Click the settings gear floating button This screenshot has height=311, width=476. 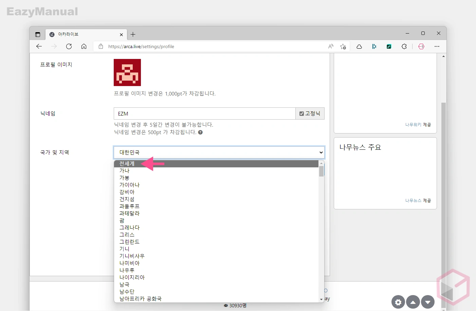pyautogui.click(x=398, y=302)
